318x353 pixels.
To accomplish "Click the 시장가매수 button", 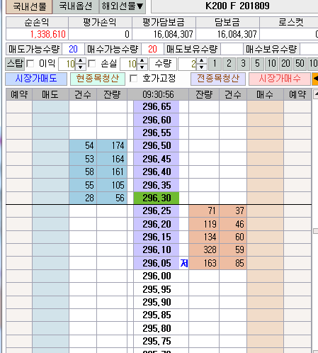I will 280,79.
